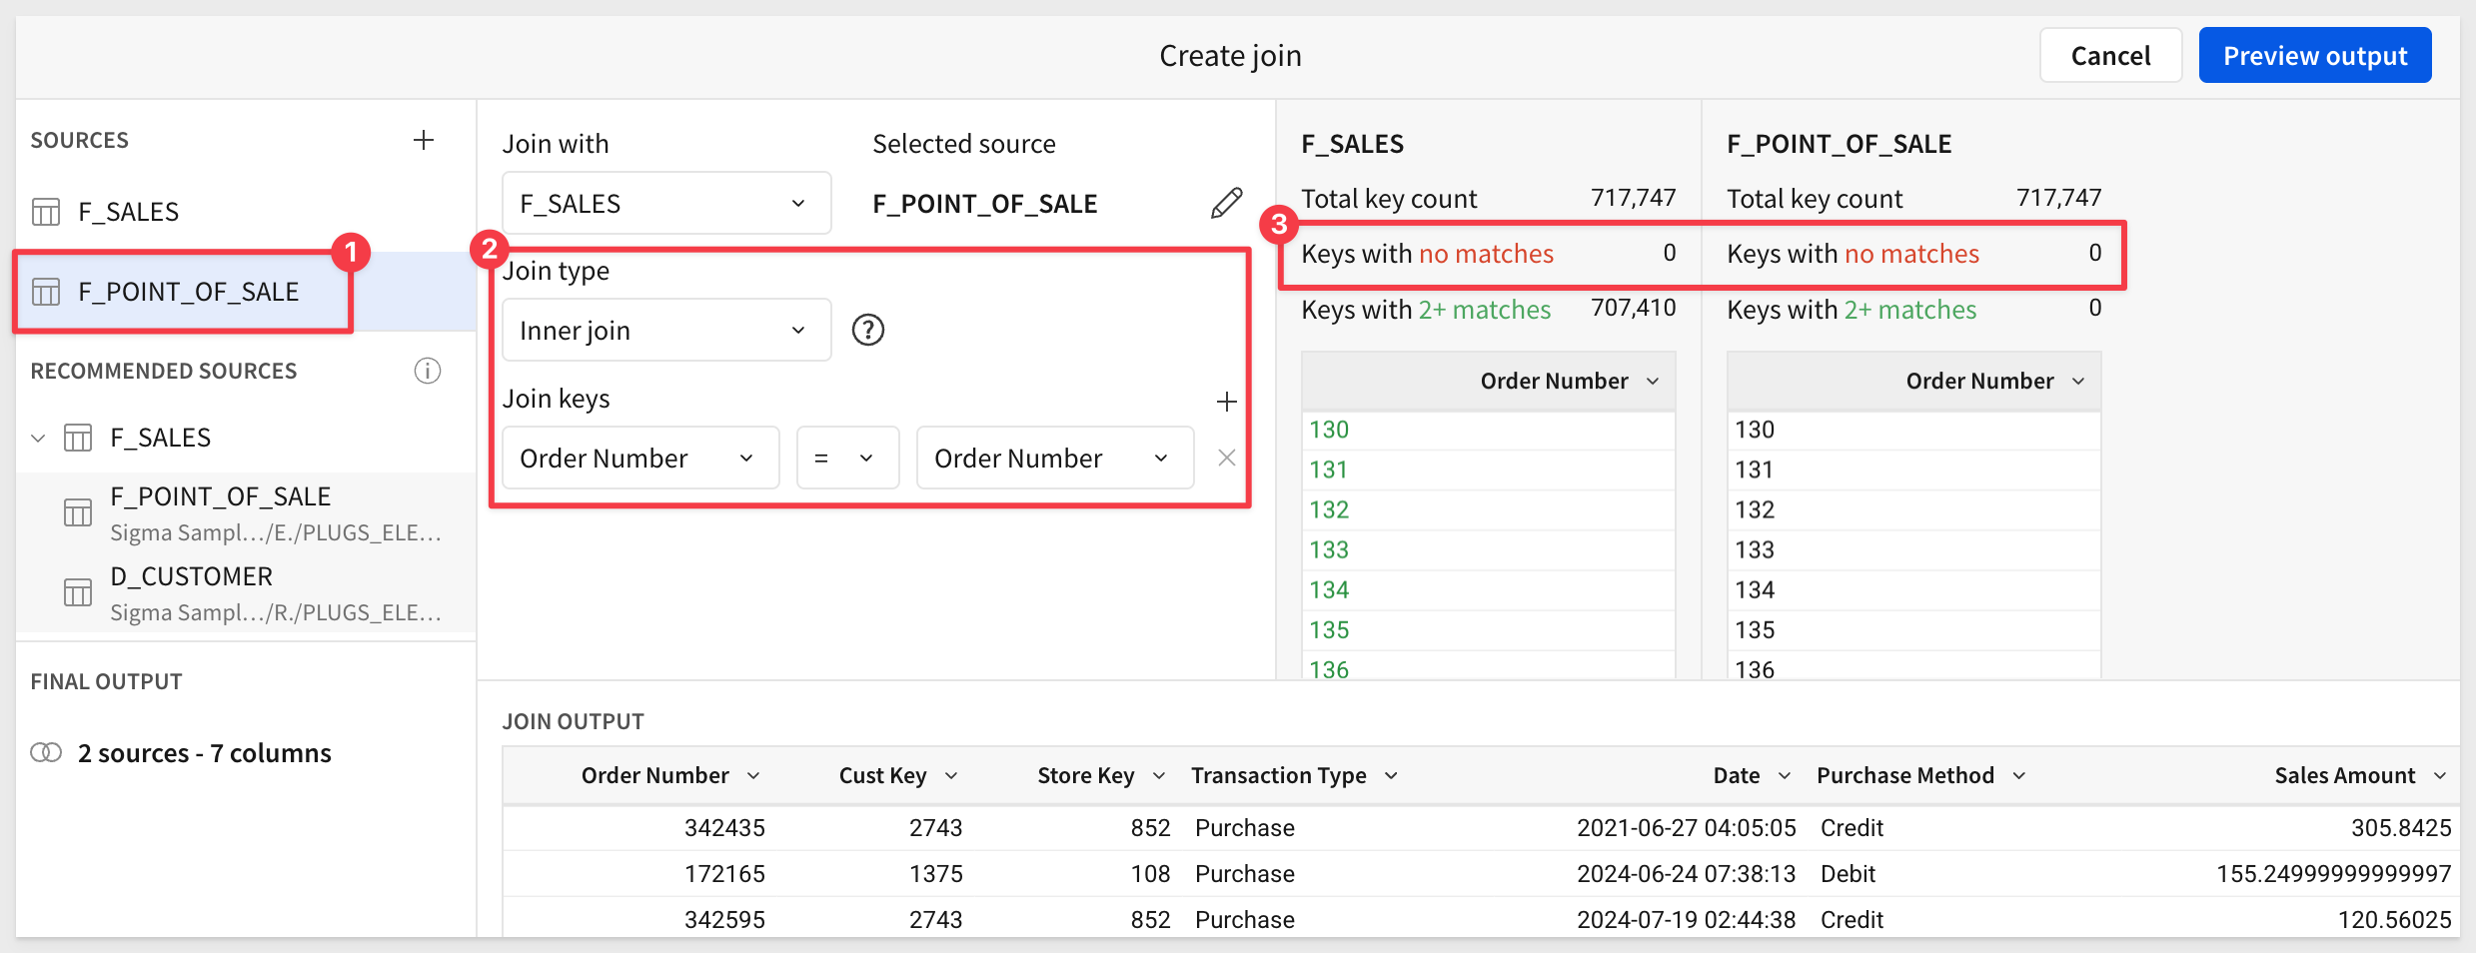Open the Join with F_SALES dropdown
This screenshot has width=2476, height=953.
tap(665, 204)
